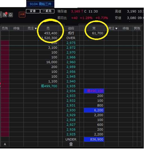The image size is (144, 149).
Task: Click the OVER price row
Action: [71, 38]
